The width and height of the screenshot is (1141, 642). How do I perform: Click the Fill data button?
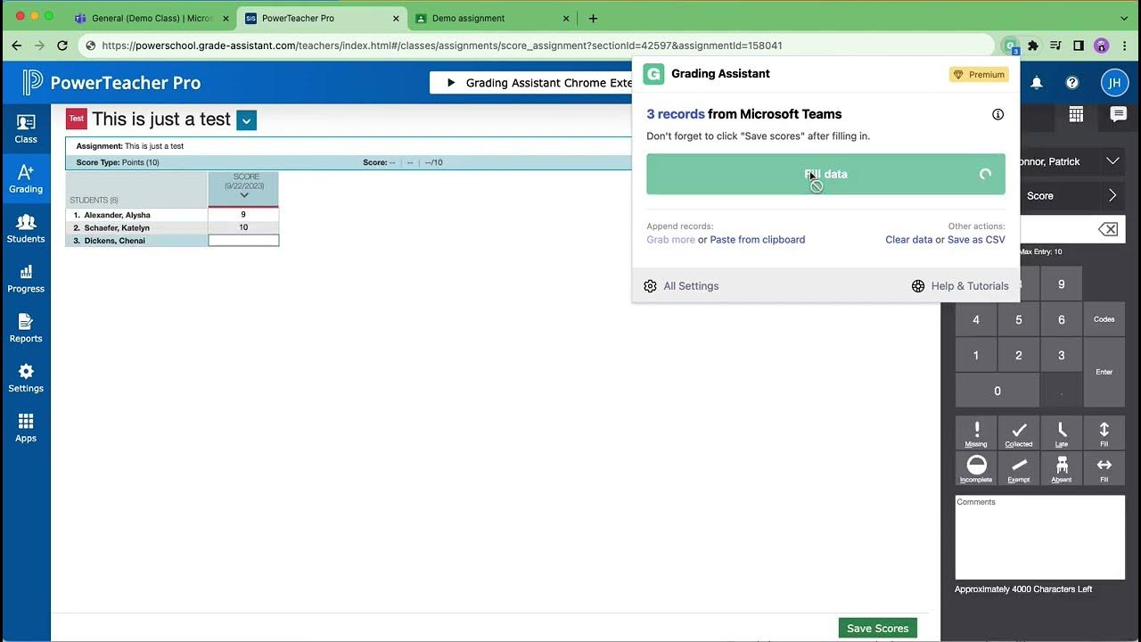(825, 175)
